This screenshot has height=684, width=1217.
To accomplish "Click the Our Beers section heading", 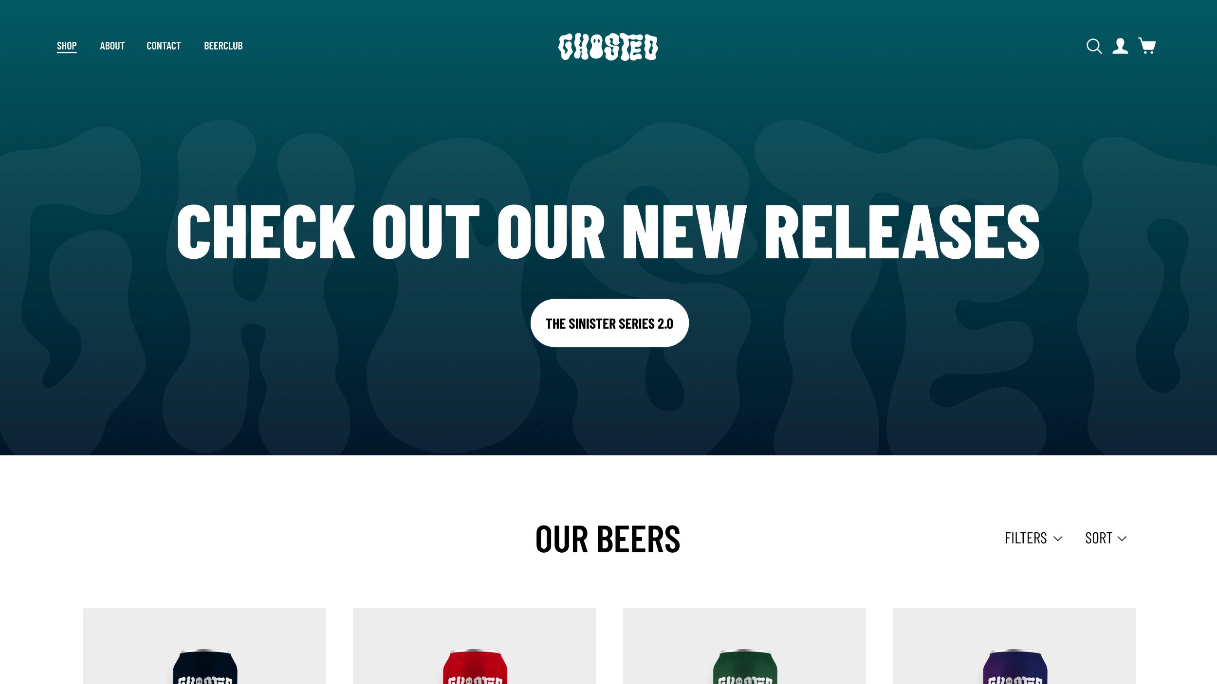I will 608,540.
